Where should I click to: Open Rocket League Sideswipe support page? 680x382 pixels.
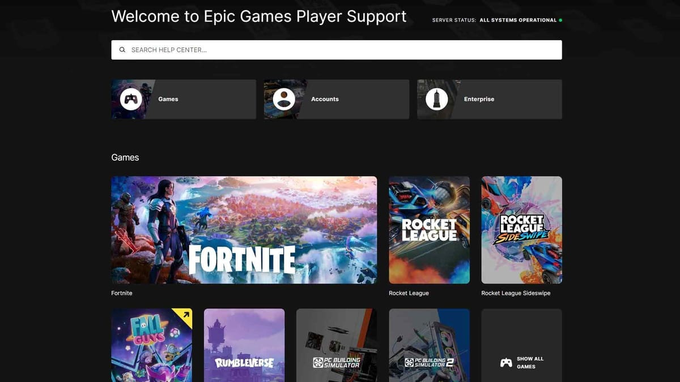coord(521,230)
